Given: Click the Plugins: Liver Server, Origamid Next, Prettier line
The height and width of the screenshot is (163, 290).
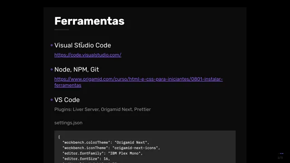Looking at the screenshot, I should [x=102, y=110].
